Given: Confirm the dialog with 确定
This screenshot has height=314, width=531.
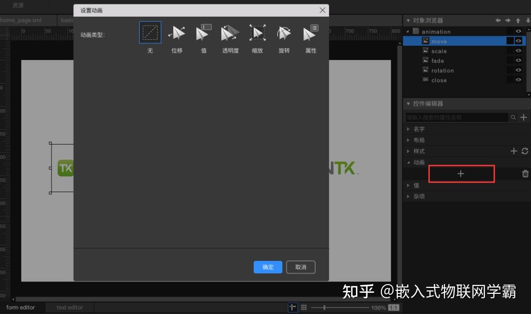Looking at the screenshot, I should pyautogui.click(x=268, y=267).
